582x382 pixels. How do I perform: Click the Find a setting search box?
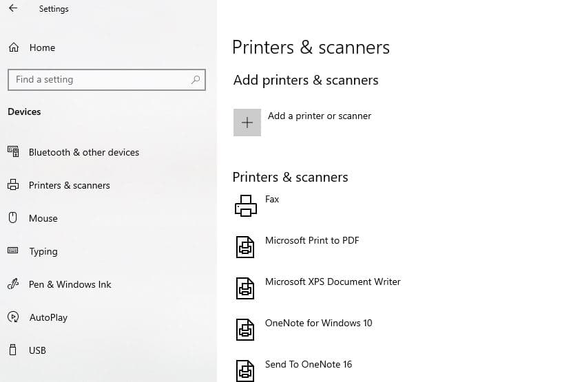click(x=107, y=79)
